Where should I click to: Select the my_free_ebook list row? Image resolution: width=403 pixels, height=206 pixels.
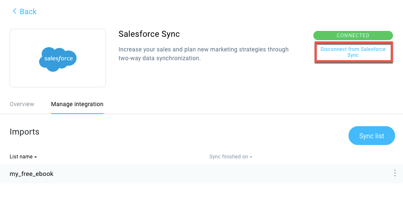(201, 174)
